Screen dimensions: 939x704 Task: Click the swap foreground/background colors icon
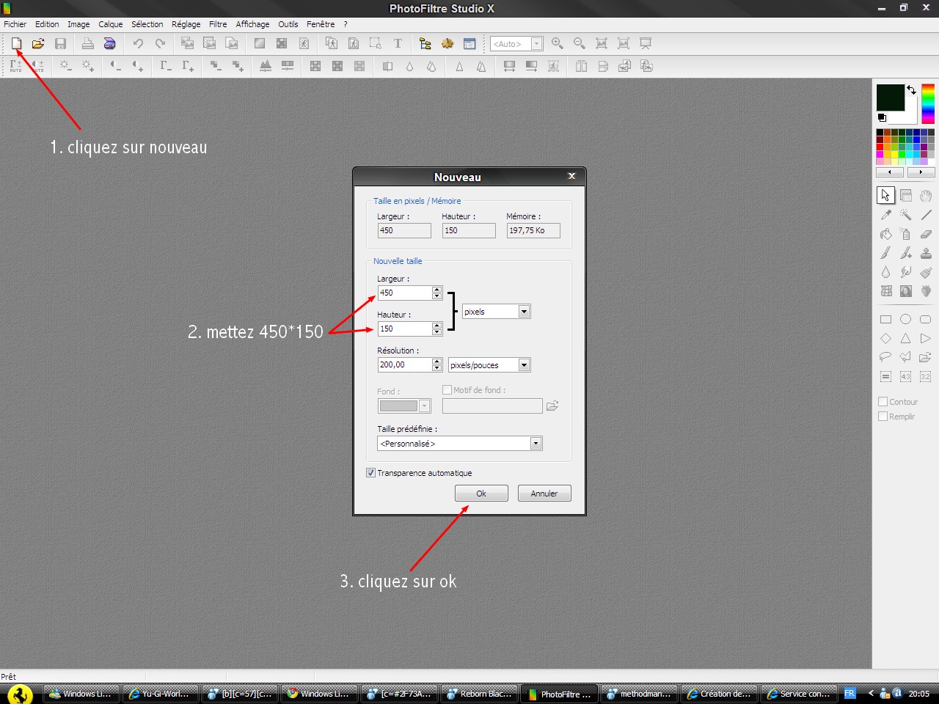(x=911, y=89)
